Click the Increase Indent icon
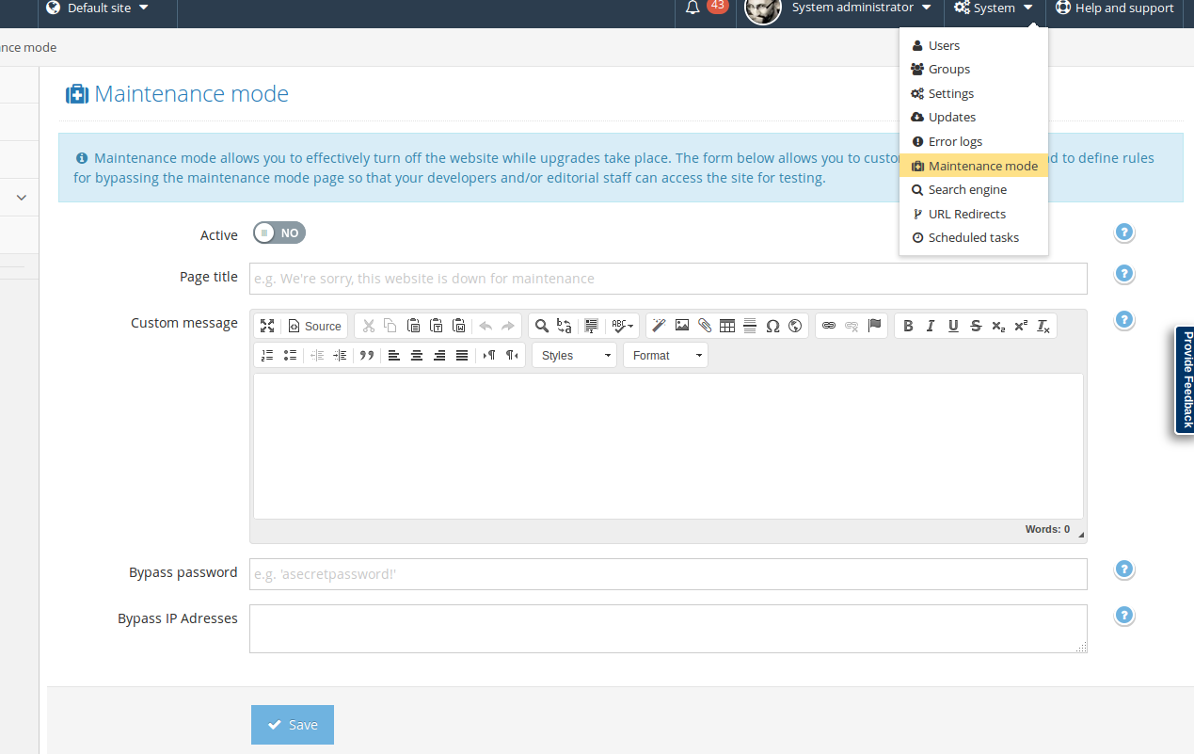 [x=340, y=355]
